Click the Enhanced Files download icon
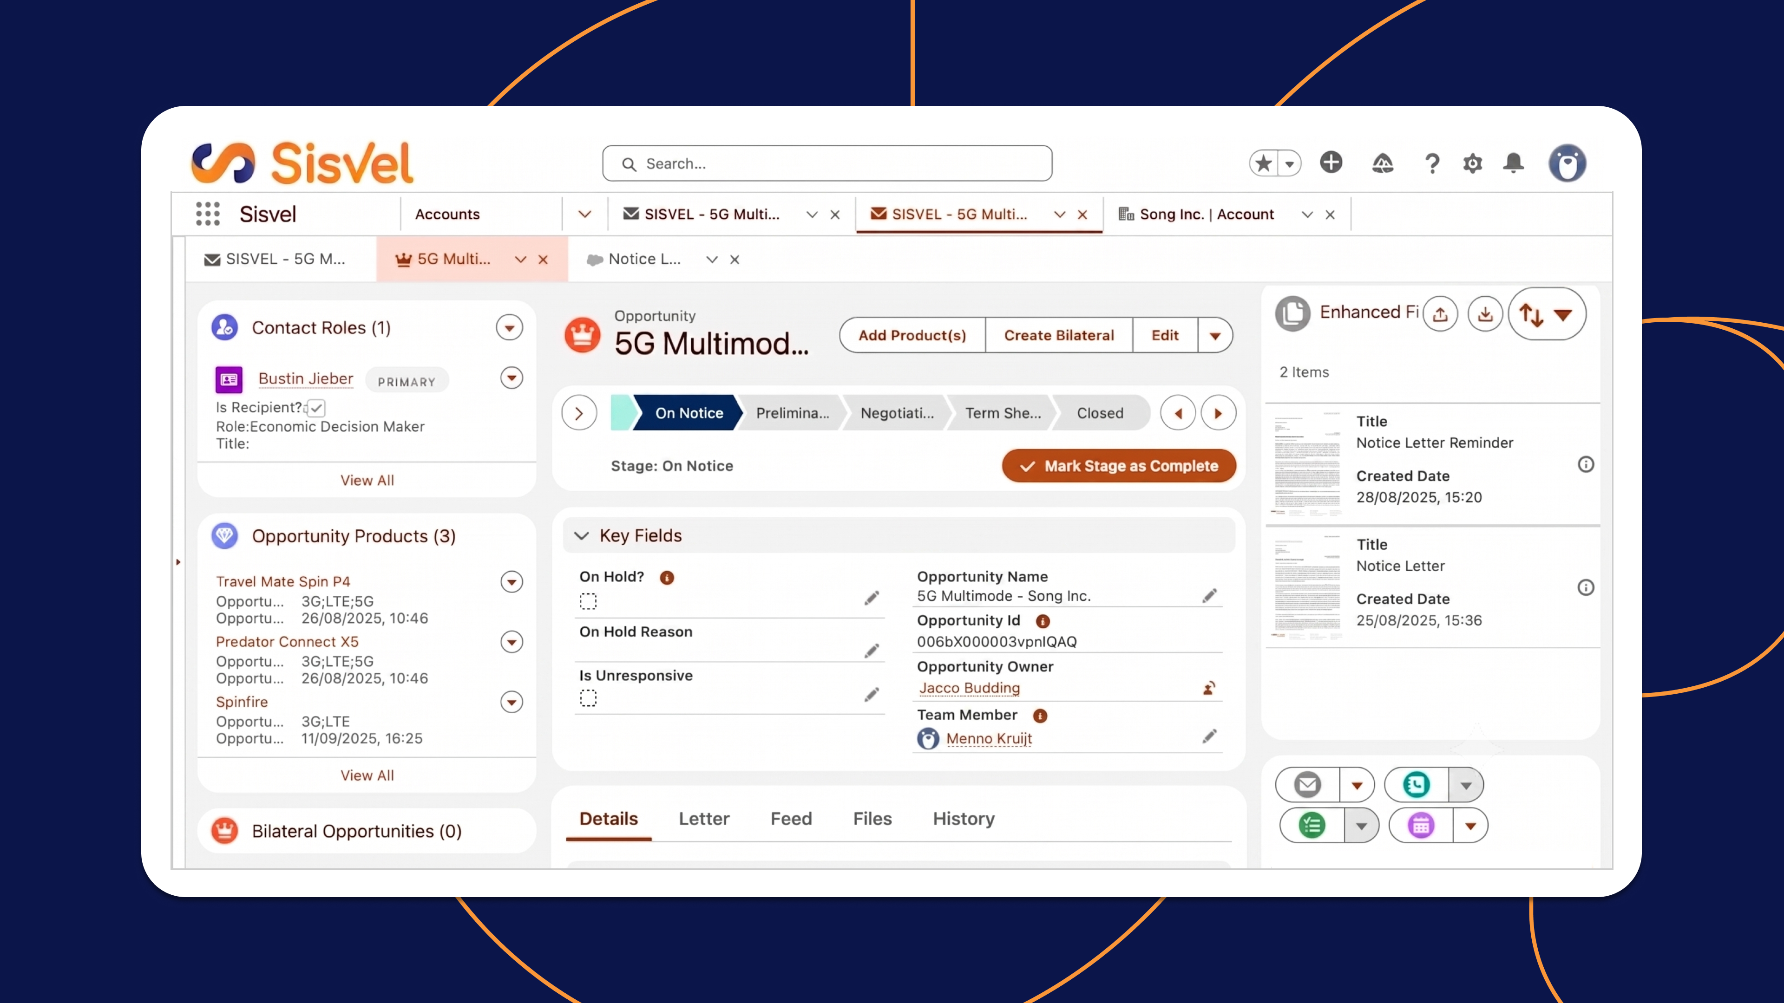1784x1003 pixels. tap(1485, 314)
